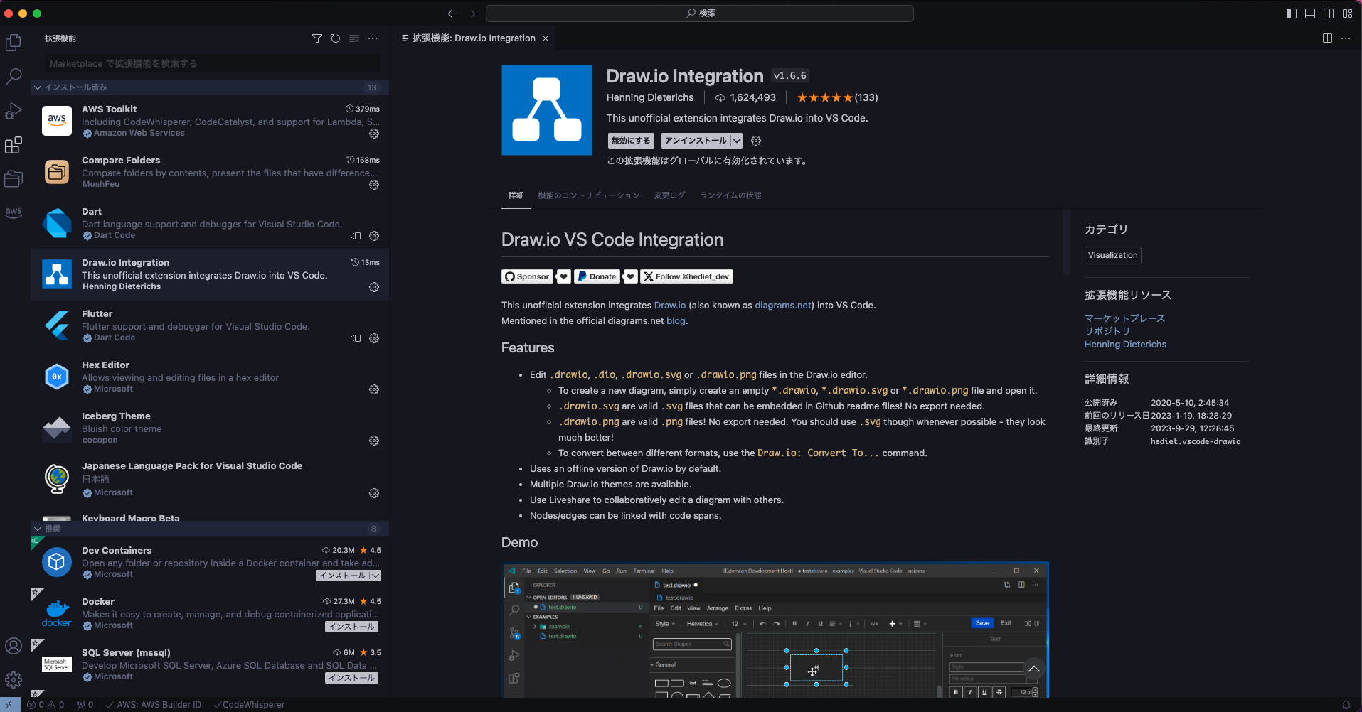The height and width of the screenshot is (712, 1362).
Task: Refresh the extensions list
Action: click(x=336, y=38)
